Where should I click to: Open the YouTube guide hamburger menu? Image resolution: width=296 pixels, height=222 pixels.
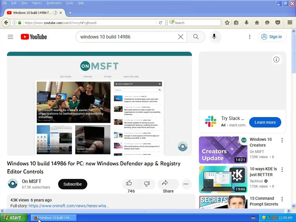[x=10, y=37]
